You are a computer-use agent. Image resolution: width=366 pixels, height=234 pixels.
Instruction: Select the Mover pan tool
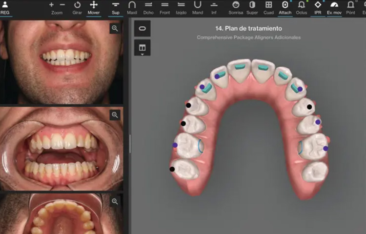[x=94, y=7]
